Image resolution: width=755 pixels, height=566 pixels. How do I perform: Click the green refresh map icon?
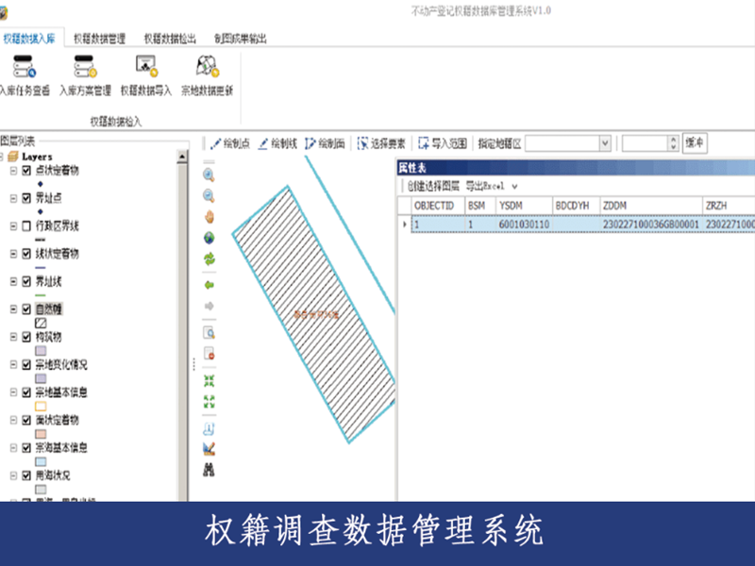pyautogui.click(x=209, y=258)
